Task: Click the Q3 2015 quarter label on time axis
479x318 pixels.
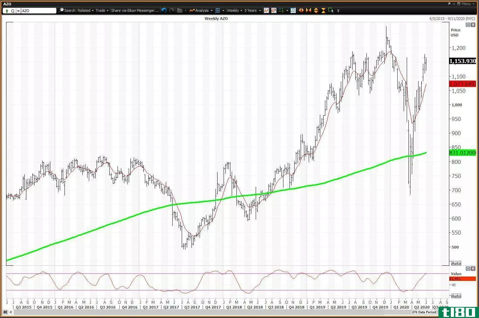Action: click(24, 307)
